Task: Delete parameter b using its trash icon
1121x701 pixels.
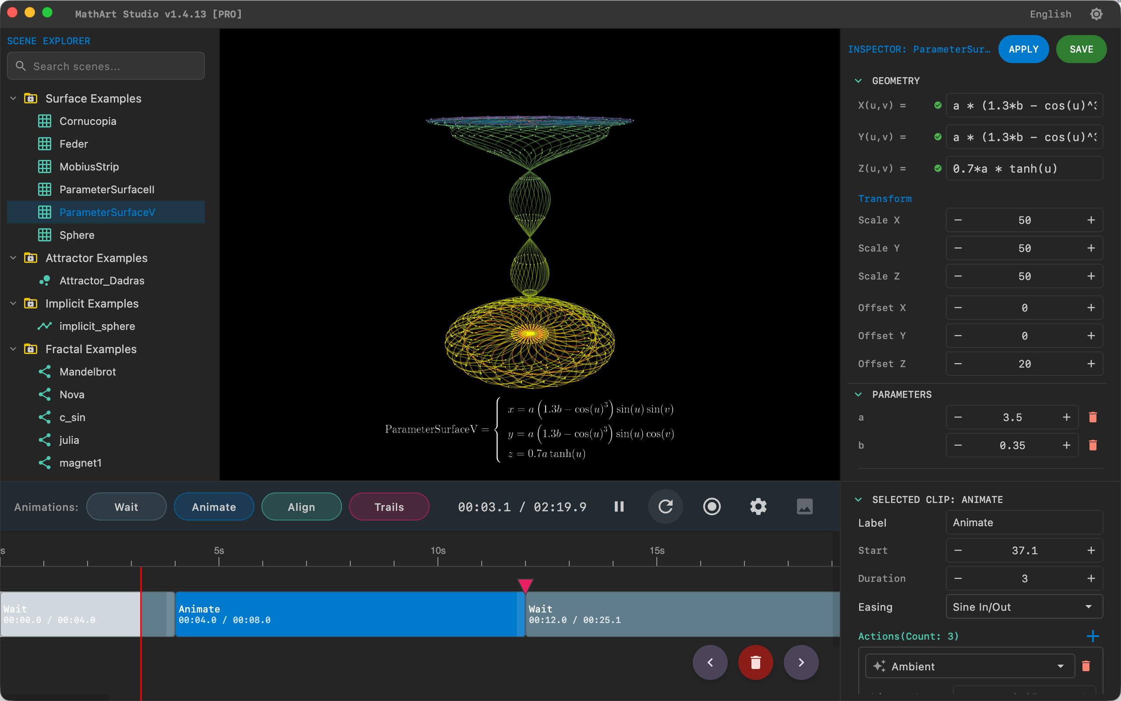Action: click(1093, 445)
